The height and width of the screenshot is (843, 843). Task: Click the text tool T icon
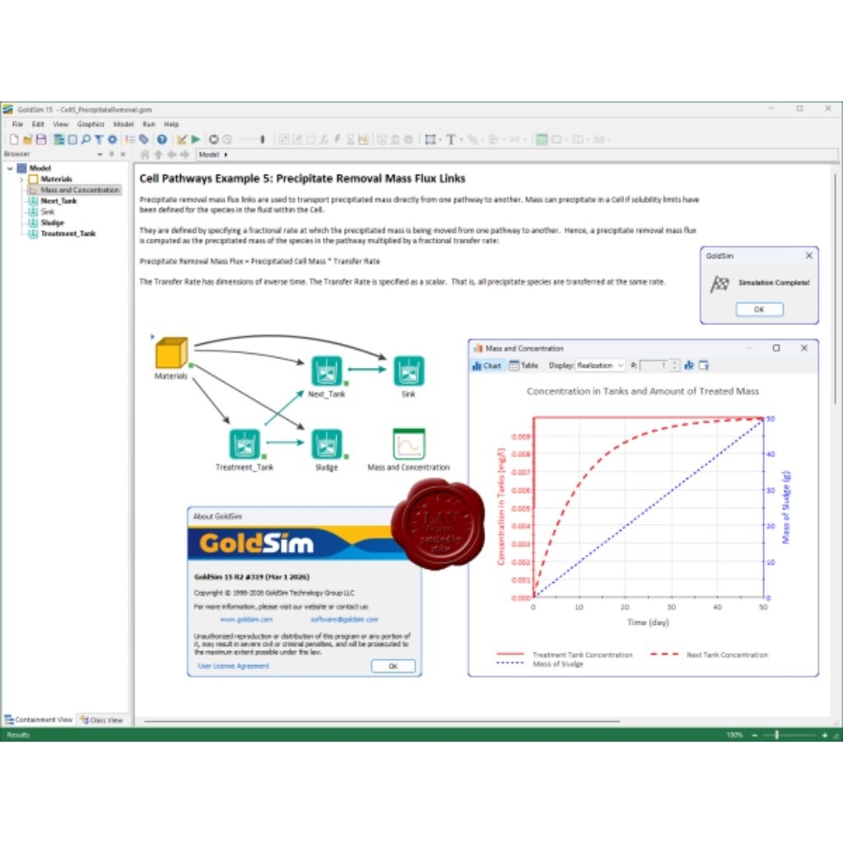450,140
